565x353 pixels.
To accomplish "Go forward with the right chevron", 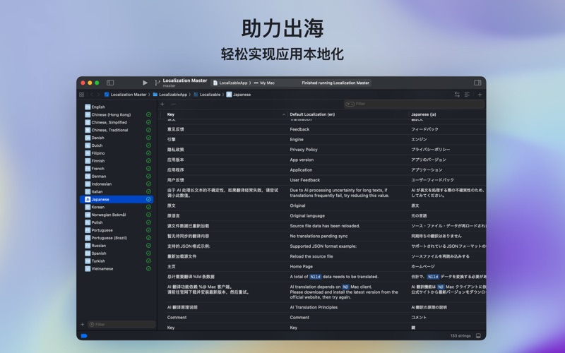I will tap(97, 95).
